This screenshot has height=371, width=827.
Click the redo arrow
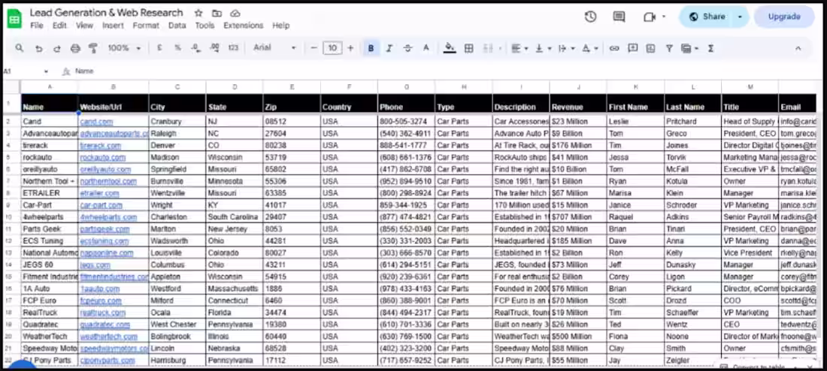(57, 48)
